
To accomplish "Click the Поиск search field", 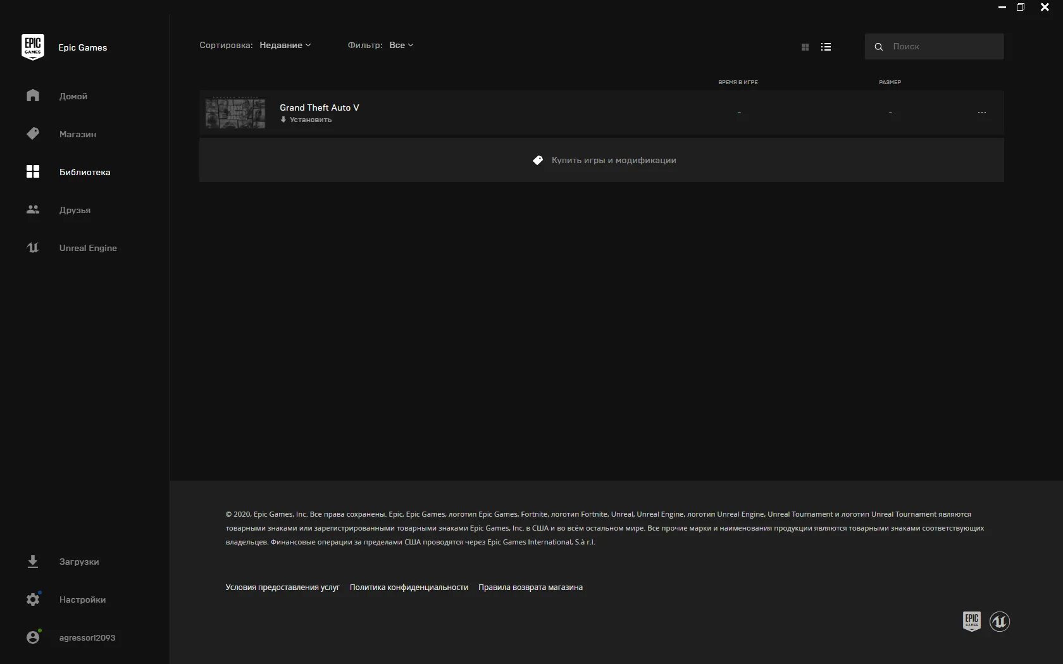I will coord(934,47).
